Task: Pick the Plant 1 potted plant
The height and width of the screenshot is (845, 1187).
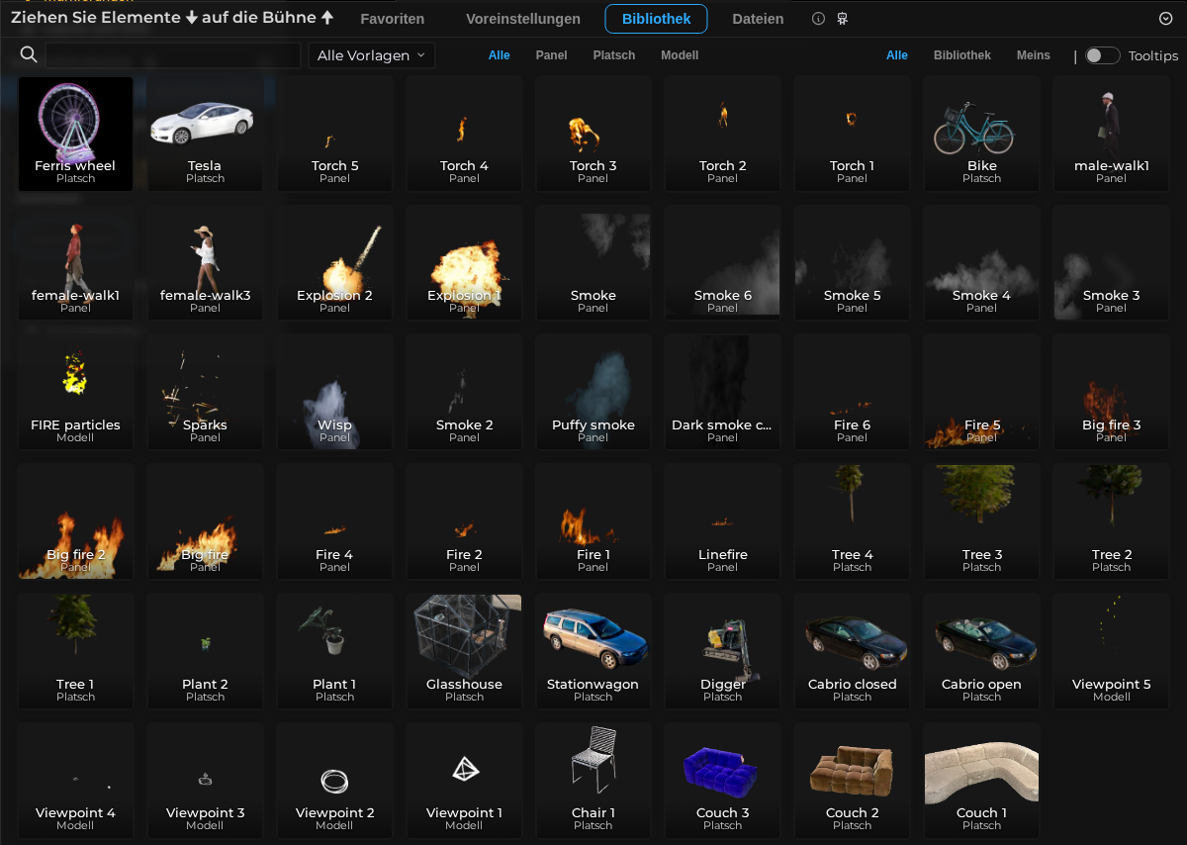Action: click(x=334, y=652)
